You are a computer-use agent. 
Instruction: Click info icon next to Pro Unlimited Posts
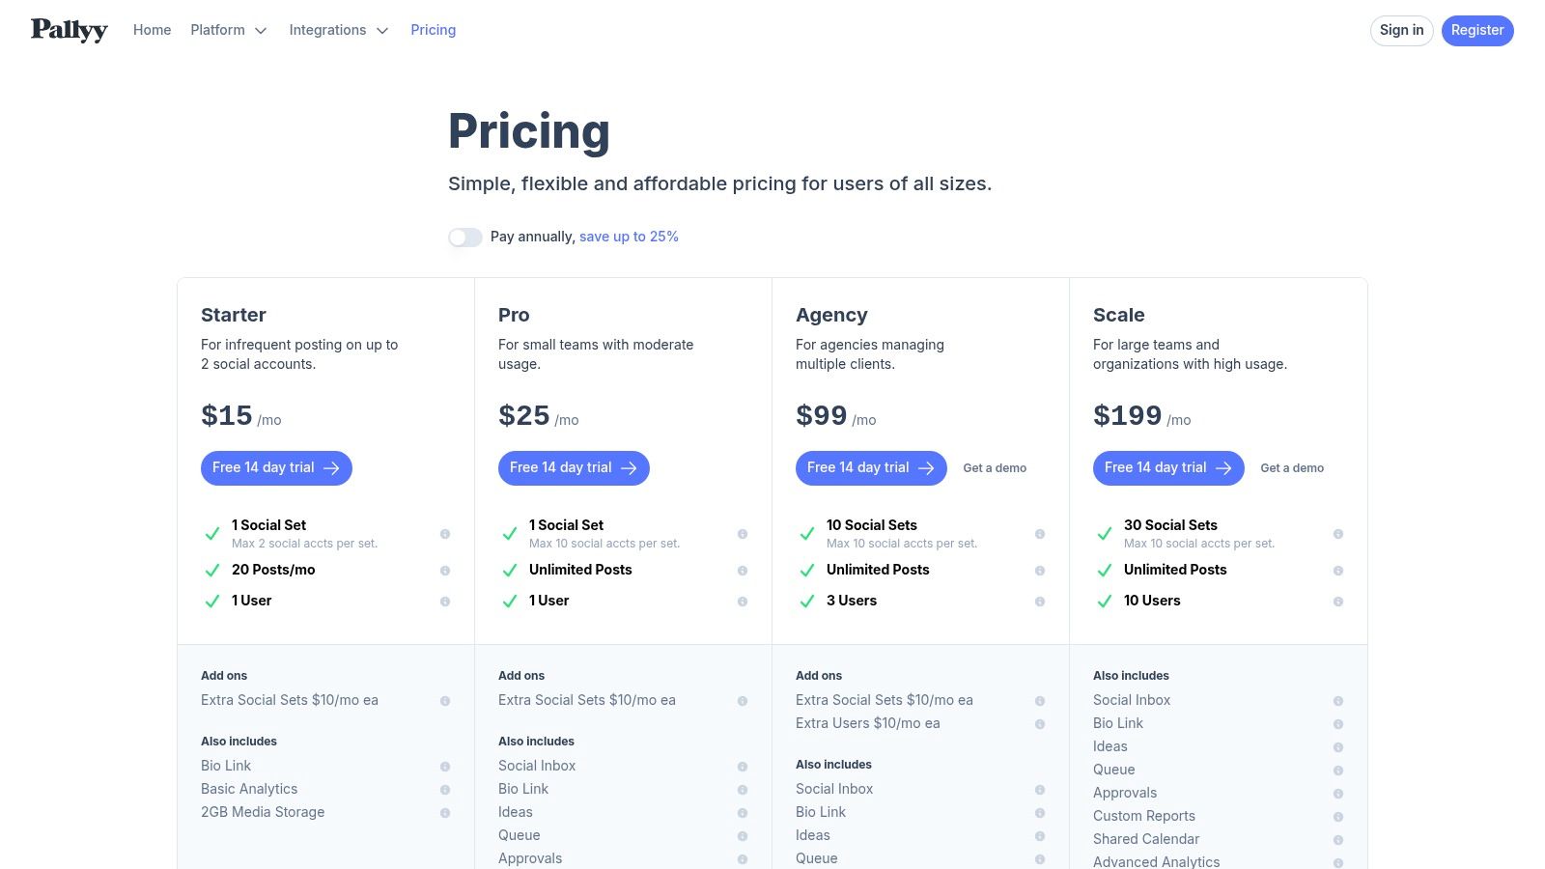pos(743,571)
